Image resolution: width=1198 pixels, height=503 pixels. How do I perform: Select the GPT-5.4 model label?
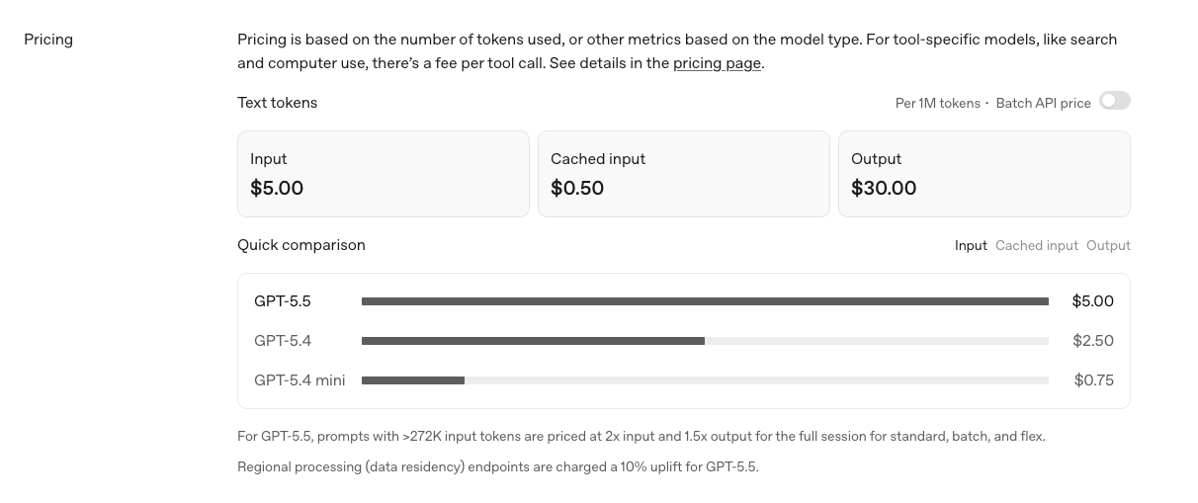283,341
